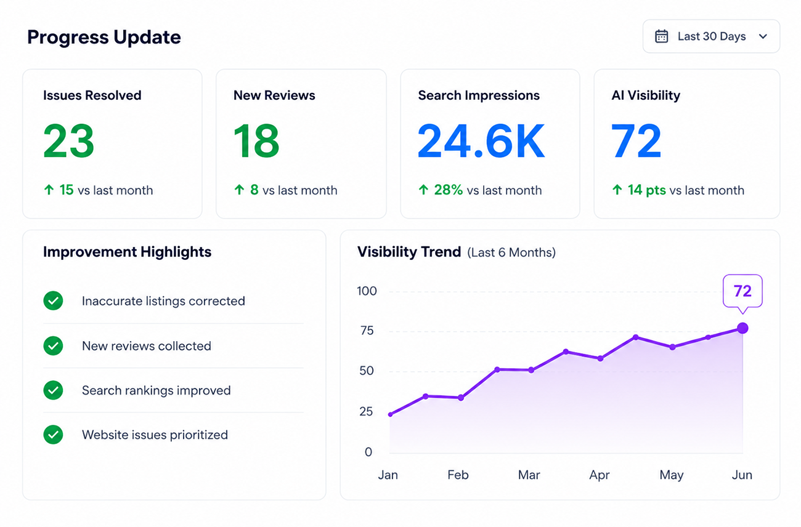
Task: Click the up arrow in New Reviews card
Action: (x=239, y=190)
